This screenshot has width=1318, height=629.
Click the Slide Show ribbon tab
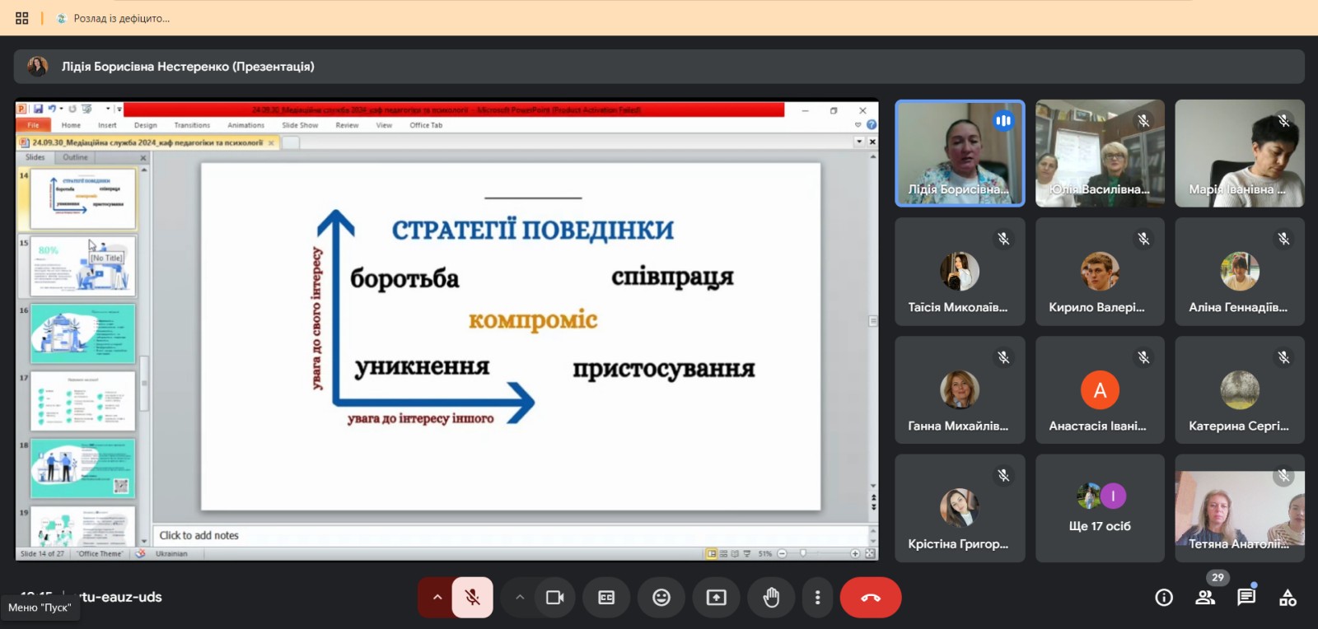pos(300,125)
